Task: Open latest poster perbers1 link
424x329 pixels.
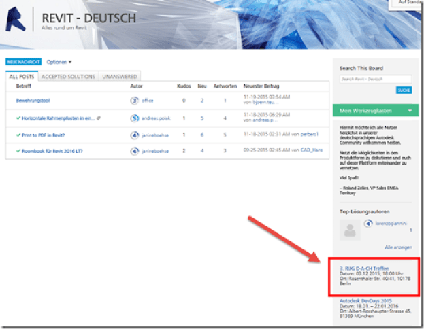Action: [310, 134]
